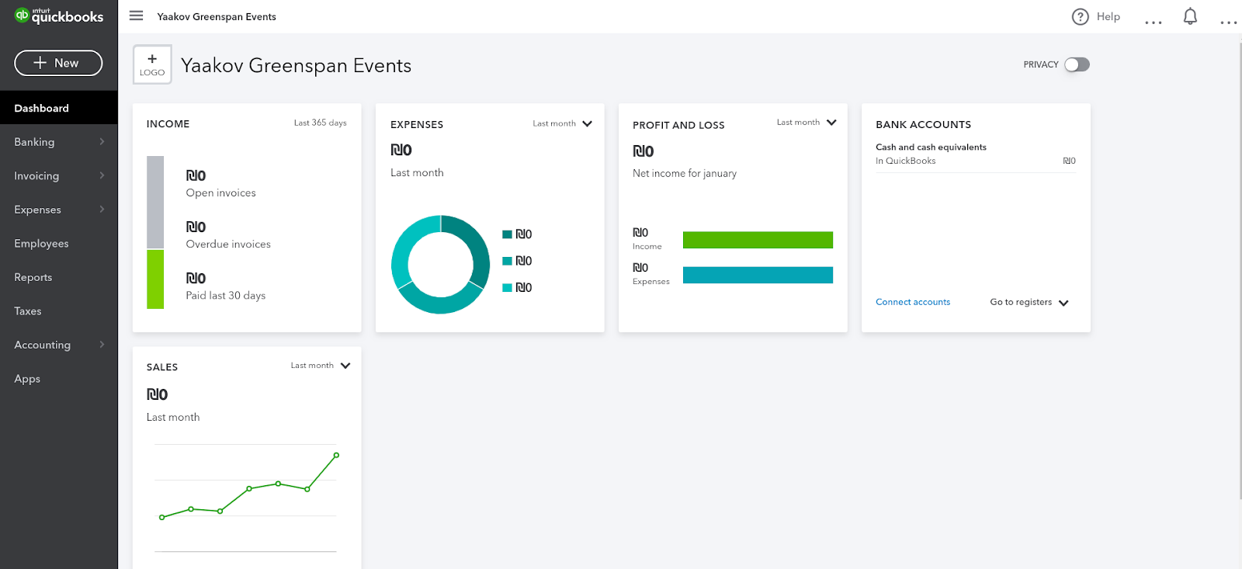Screen dimensions: 1242x569
Task: Toggle the PRIVACY switch
Action: coord(1076,64)
